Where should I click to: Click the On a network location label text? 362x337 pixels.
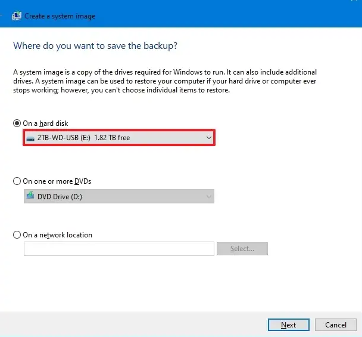tap(57, 235)
